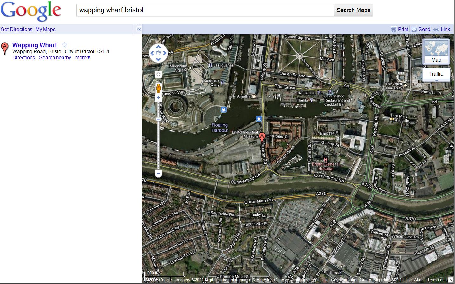This screenshot has height=284, width=455.
Task: Pan the map down with the arrow
Action: 158,59
